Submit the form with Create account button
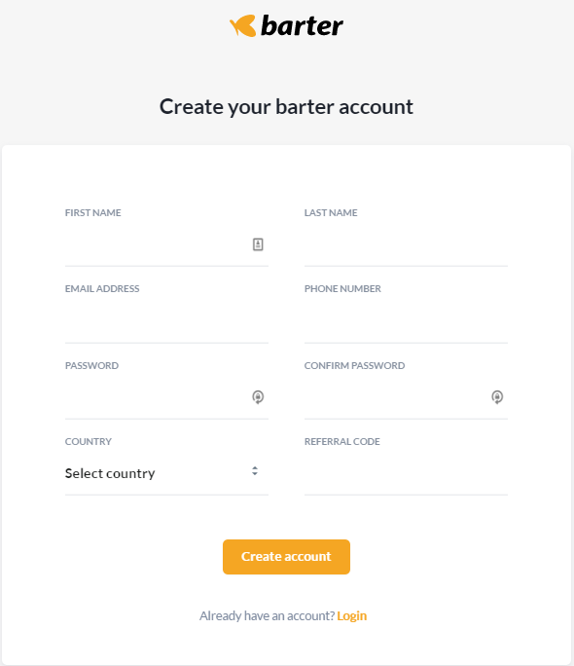 pos(286,557)
